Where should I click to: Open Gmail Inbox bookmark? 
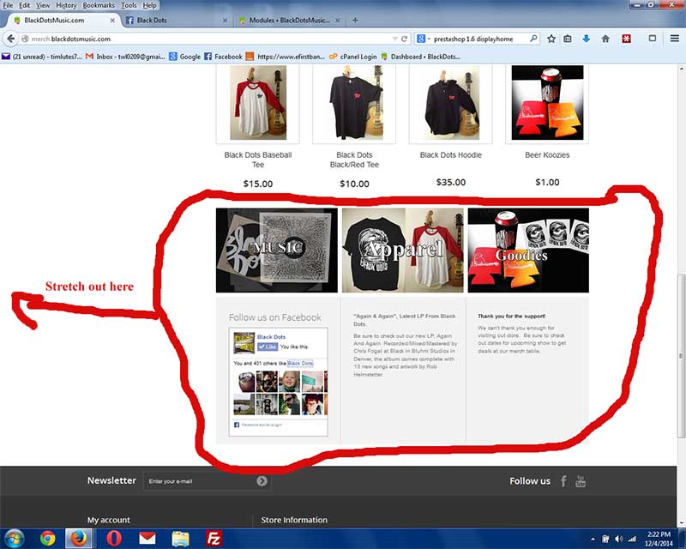click(x=125, y=57)
